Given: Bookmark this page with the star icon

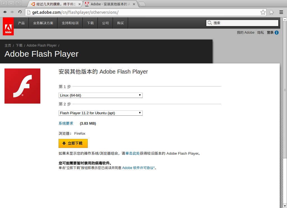Looking at the screenshot, I should pos(263,12).
